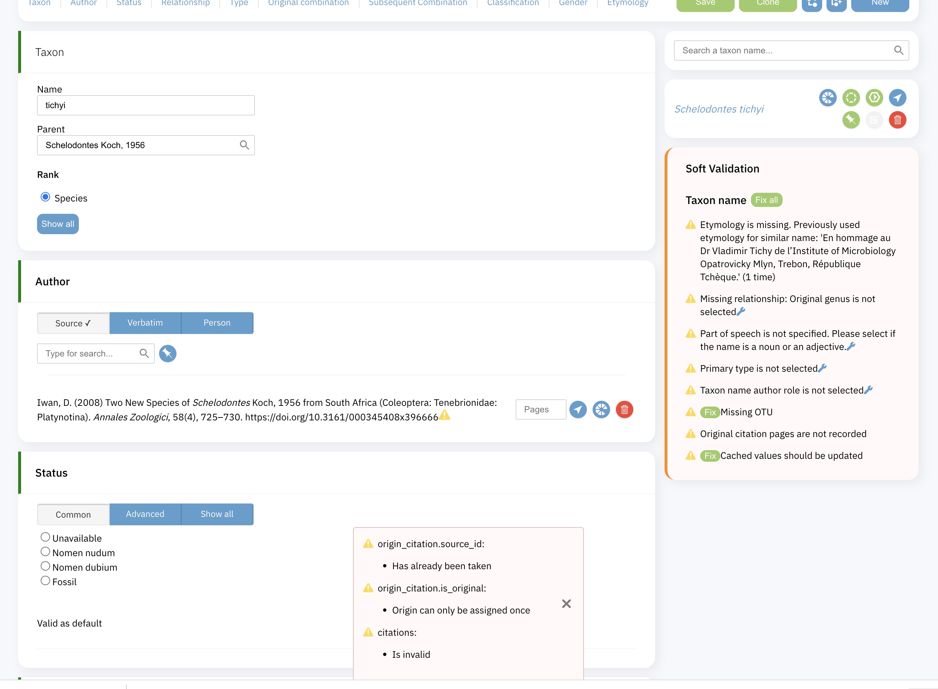Open the source Type for search field
The width and height of the screenshot is (938, 689).
pyautogui.click(x=96, y=354)
